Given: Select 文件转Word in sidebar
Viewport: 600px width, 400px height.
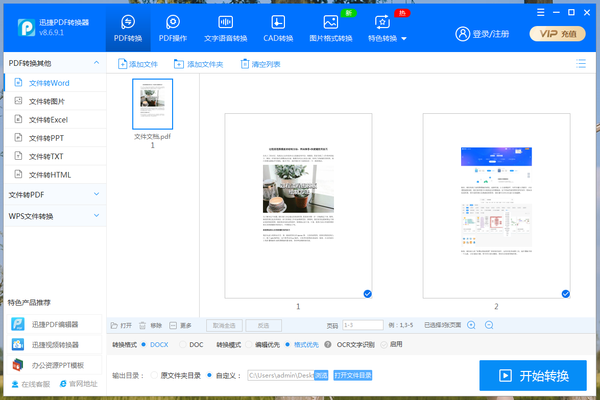Looking at the screenshot, I should [55, 83].
